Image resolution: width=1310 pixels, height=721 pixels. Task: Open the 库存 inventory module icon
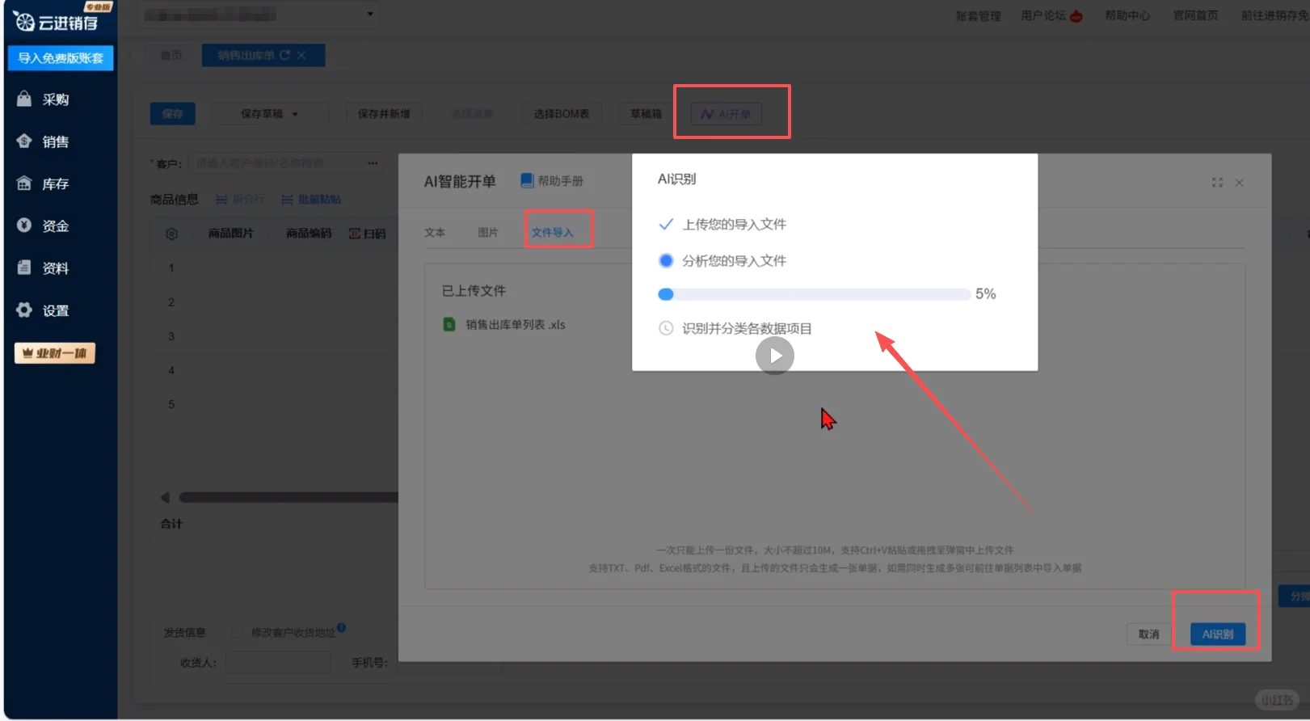tap(24, 183)
